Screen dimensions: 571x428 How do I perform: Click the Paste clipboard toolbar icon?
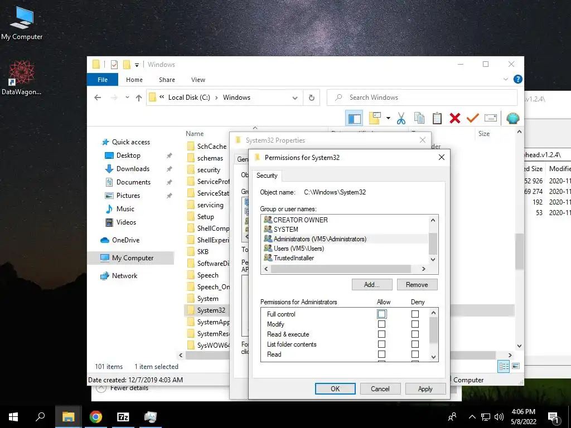tap(437, 118)
